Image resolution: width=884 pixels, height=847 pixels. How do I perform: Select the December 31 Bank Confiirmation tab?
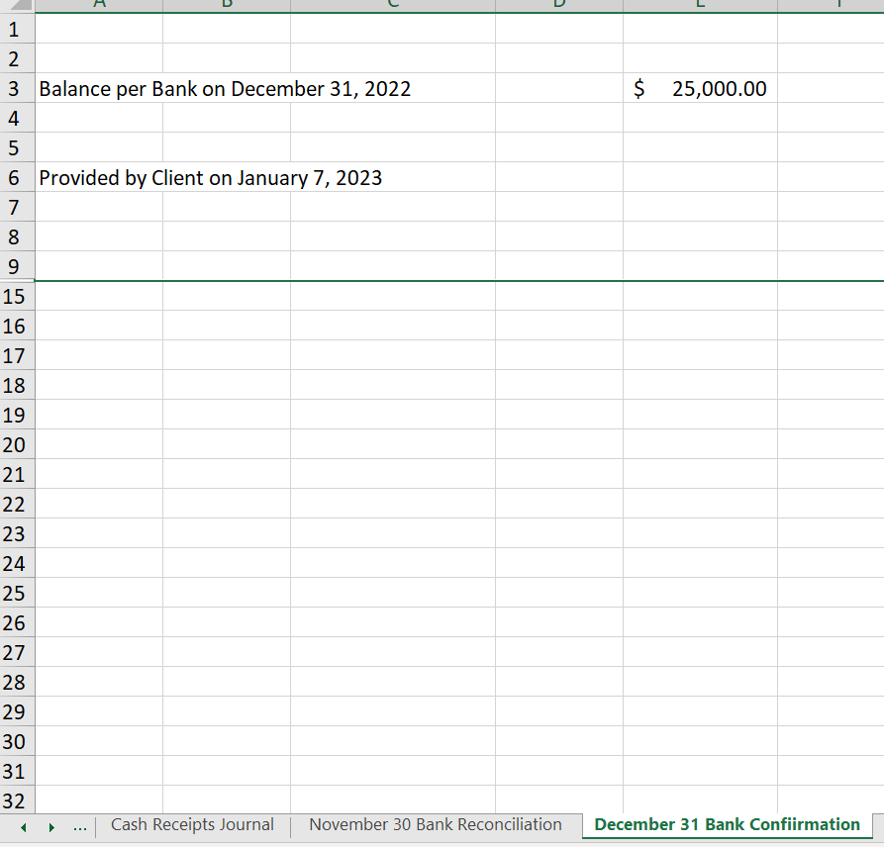pos(725,824)
